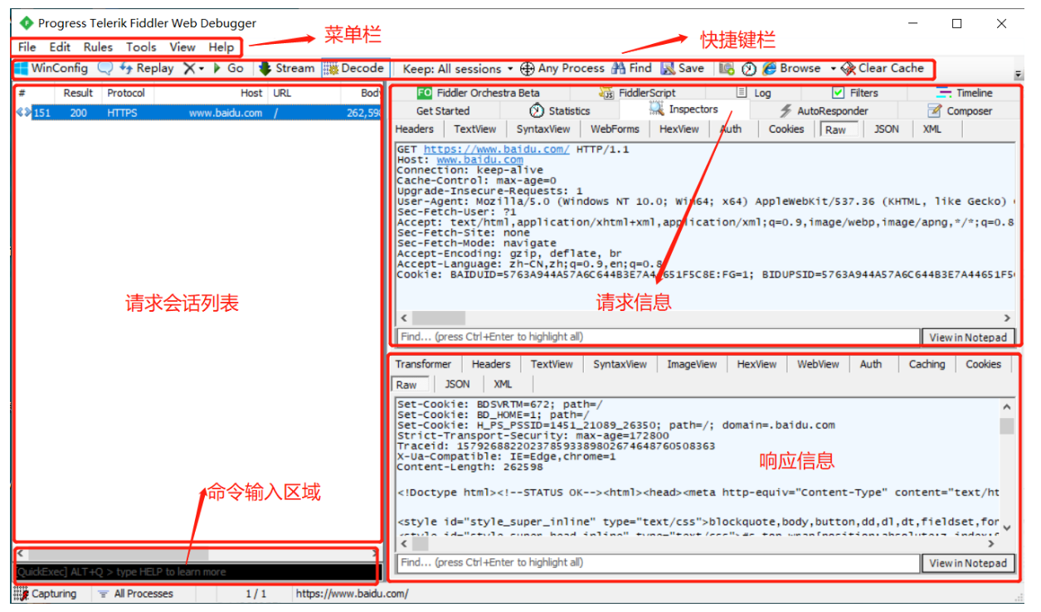
Task: Open the AutoResponder tab
Action: point(824,110)
